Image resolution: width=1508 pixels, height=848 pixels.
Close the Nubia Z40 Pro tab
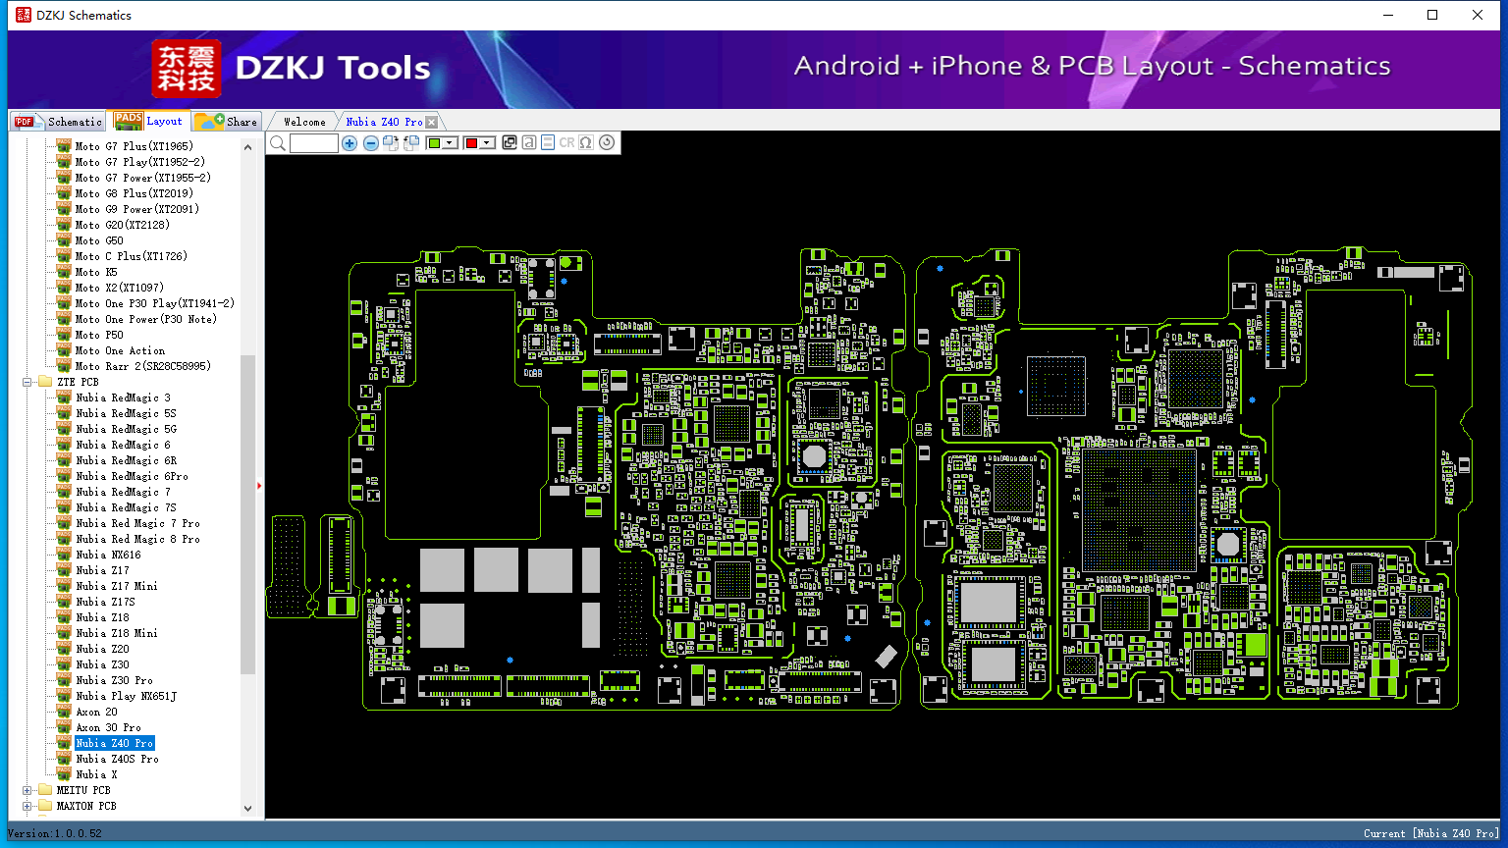click(x=431, y=123)
